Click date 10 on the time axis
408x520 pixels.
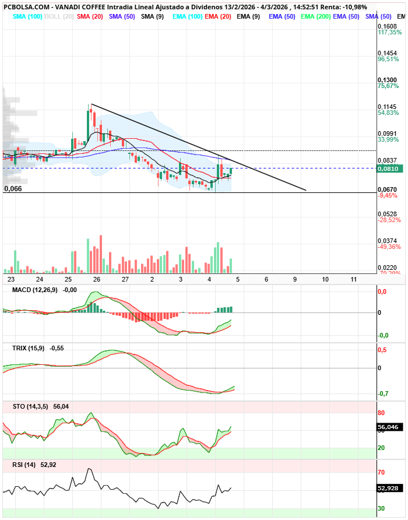click(x=325, y=279)
